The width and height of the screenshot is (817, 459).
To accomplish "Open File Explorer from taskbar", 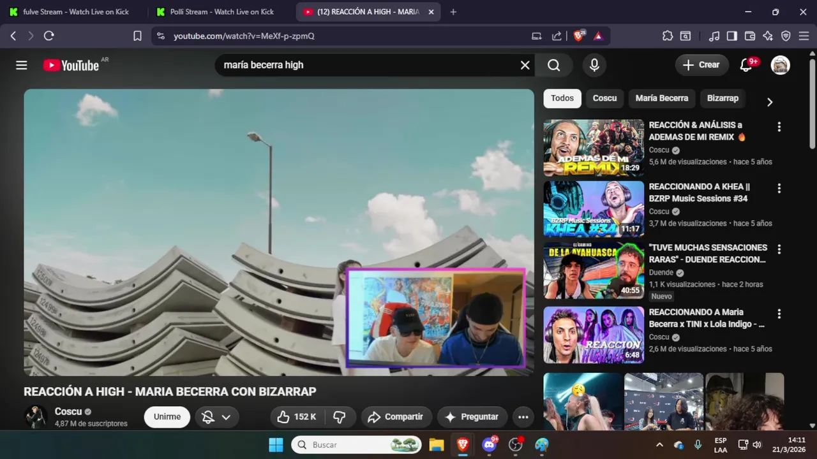I will (437, 445).
